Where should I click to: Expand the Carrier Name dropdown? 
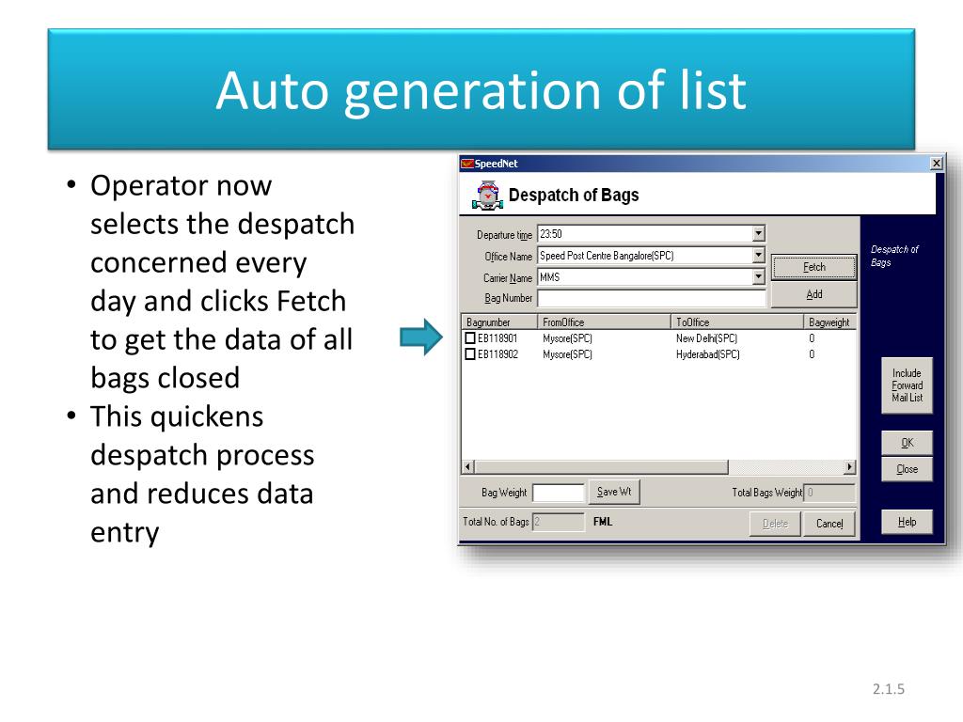point(759,277)
